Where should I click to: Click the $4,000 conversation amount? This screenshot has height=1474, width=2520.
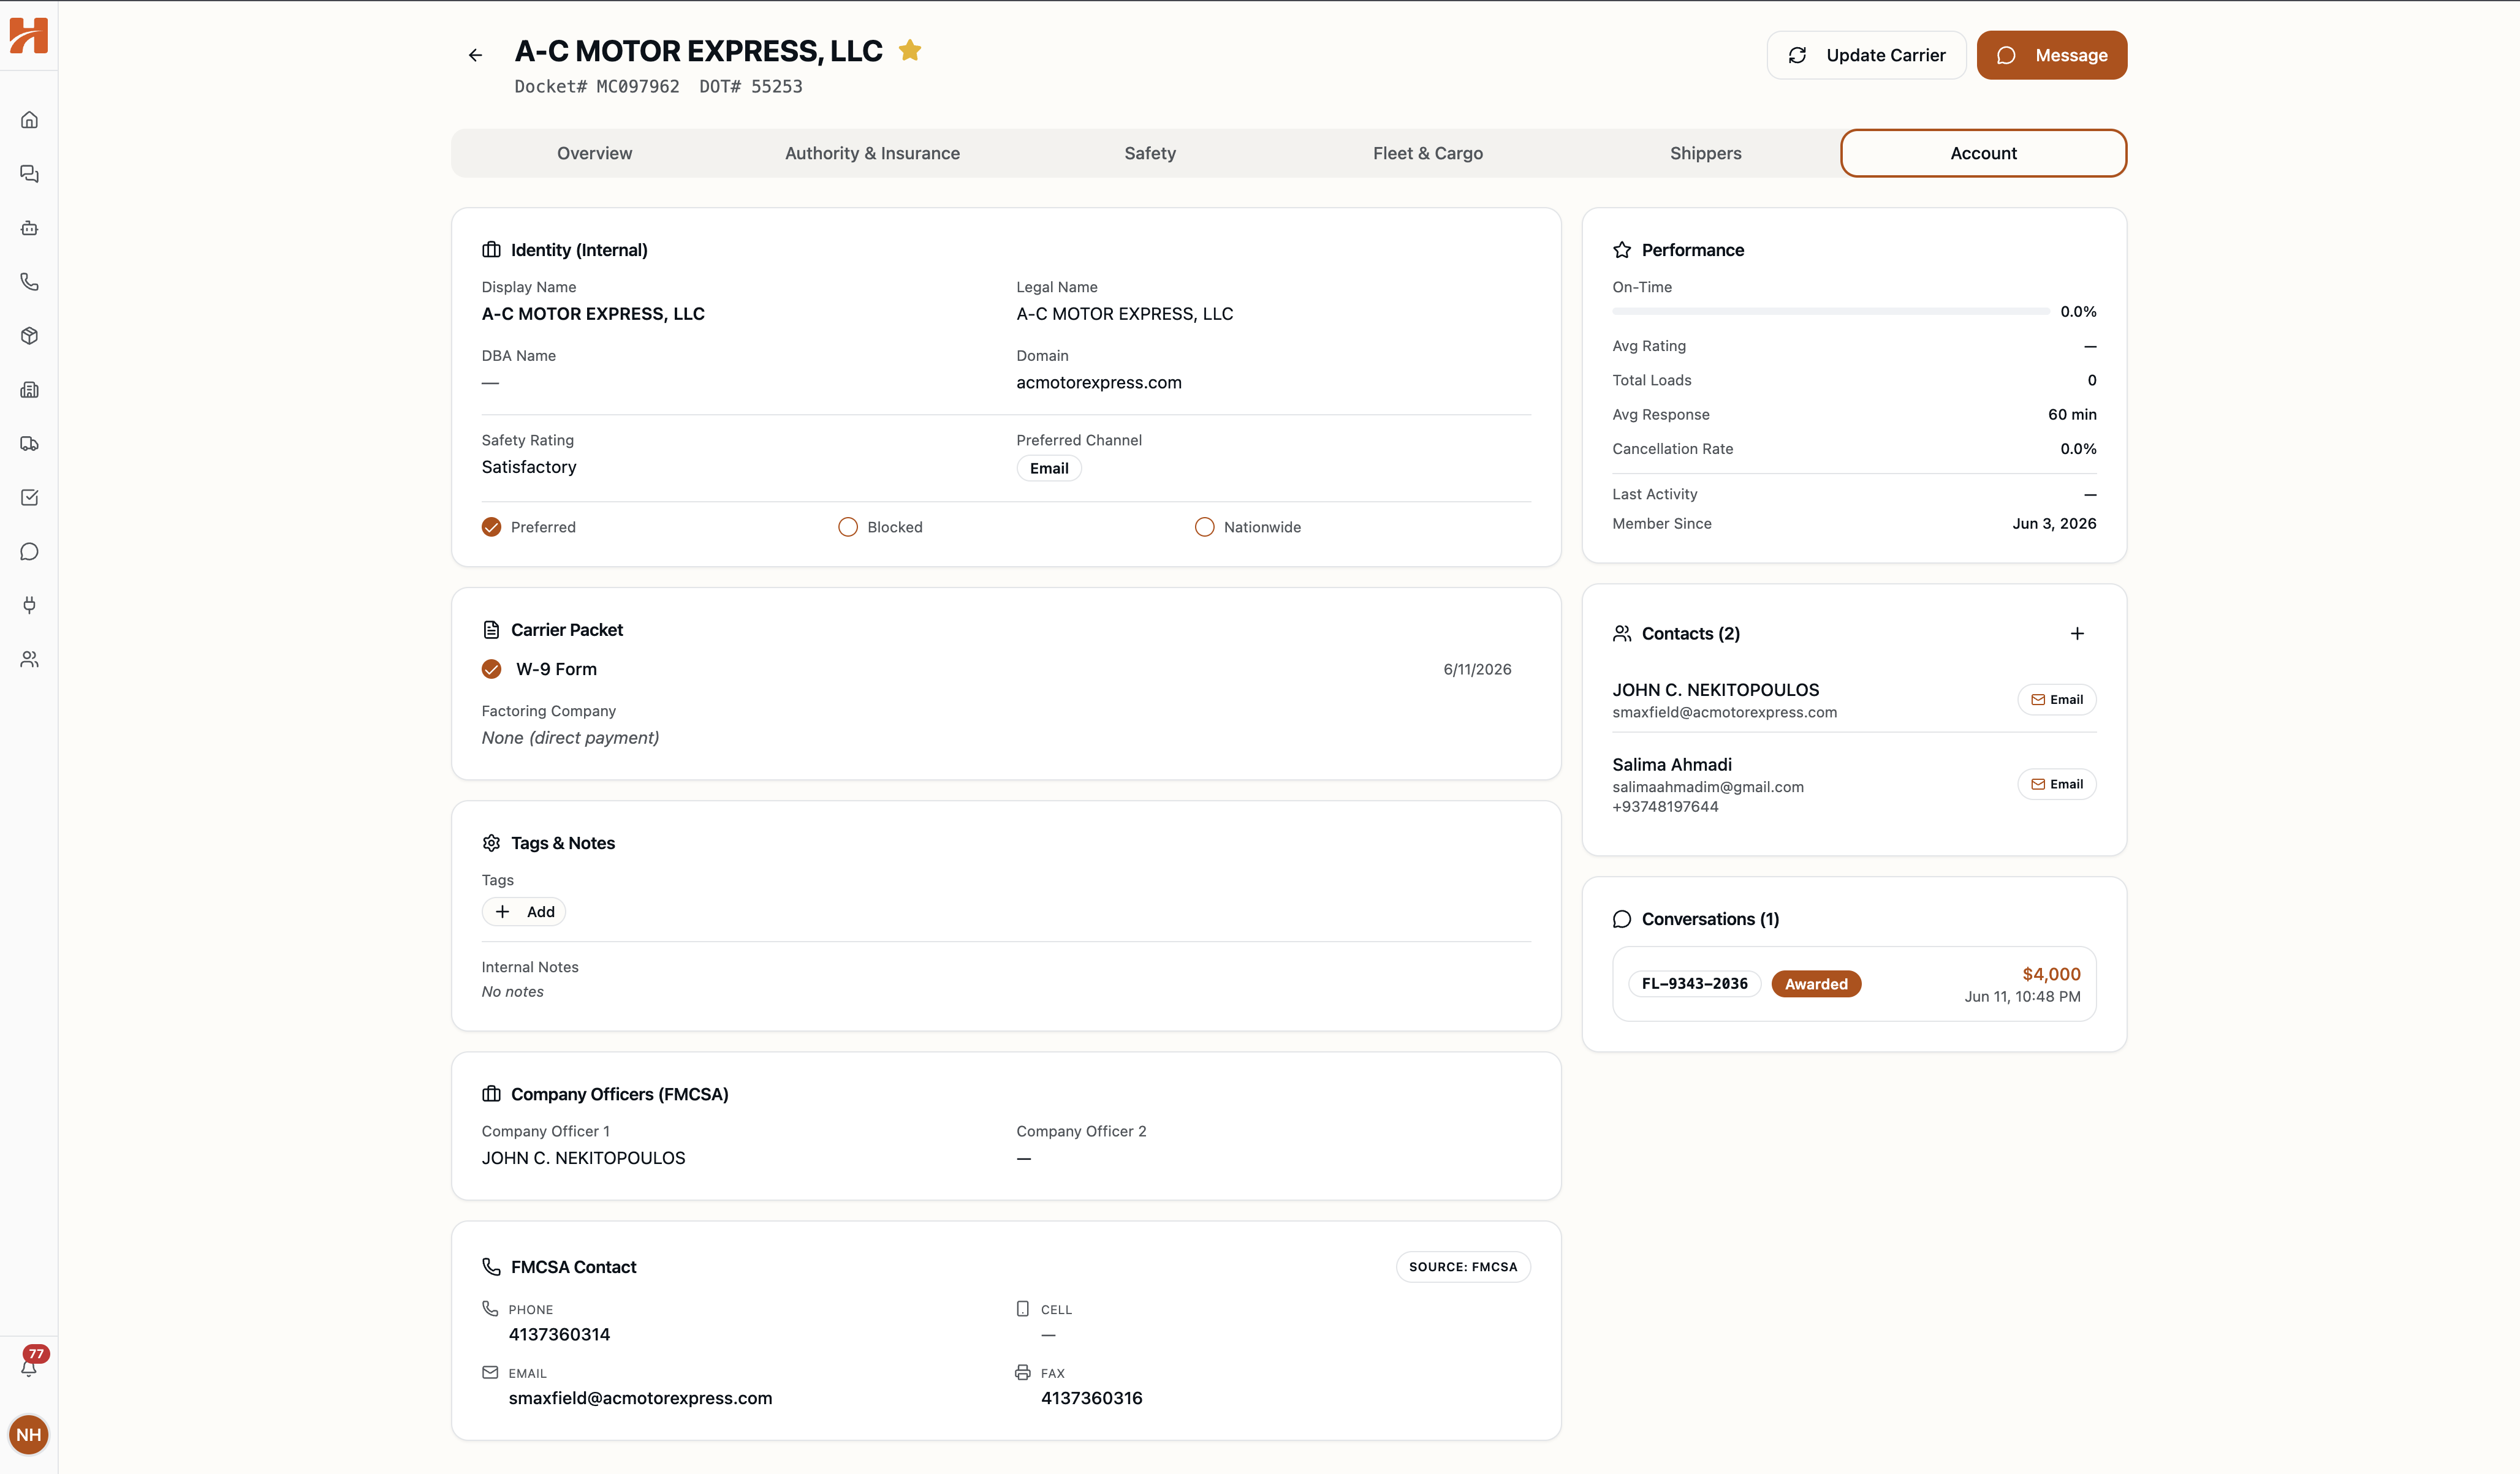[x=2051, y=974]
